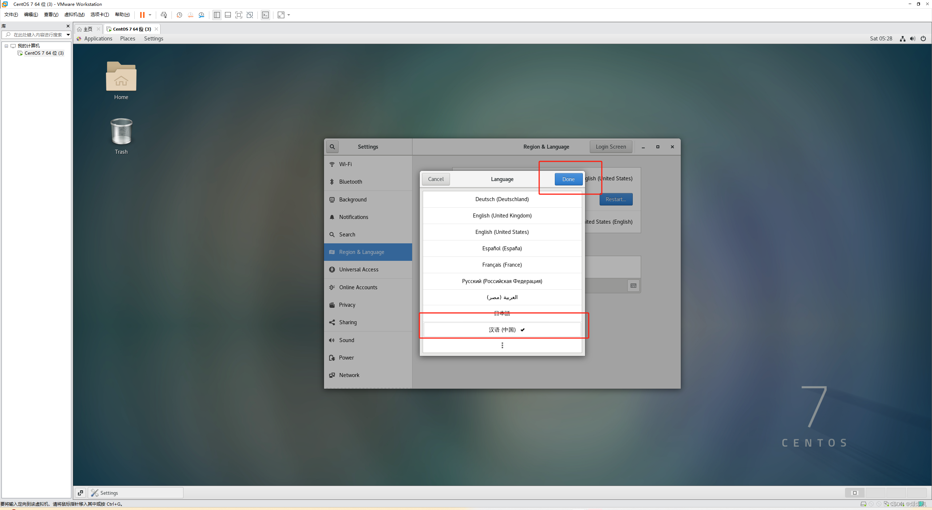
Task: Toggle the console view button
Action: click(266, 15)
